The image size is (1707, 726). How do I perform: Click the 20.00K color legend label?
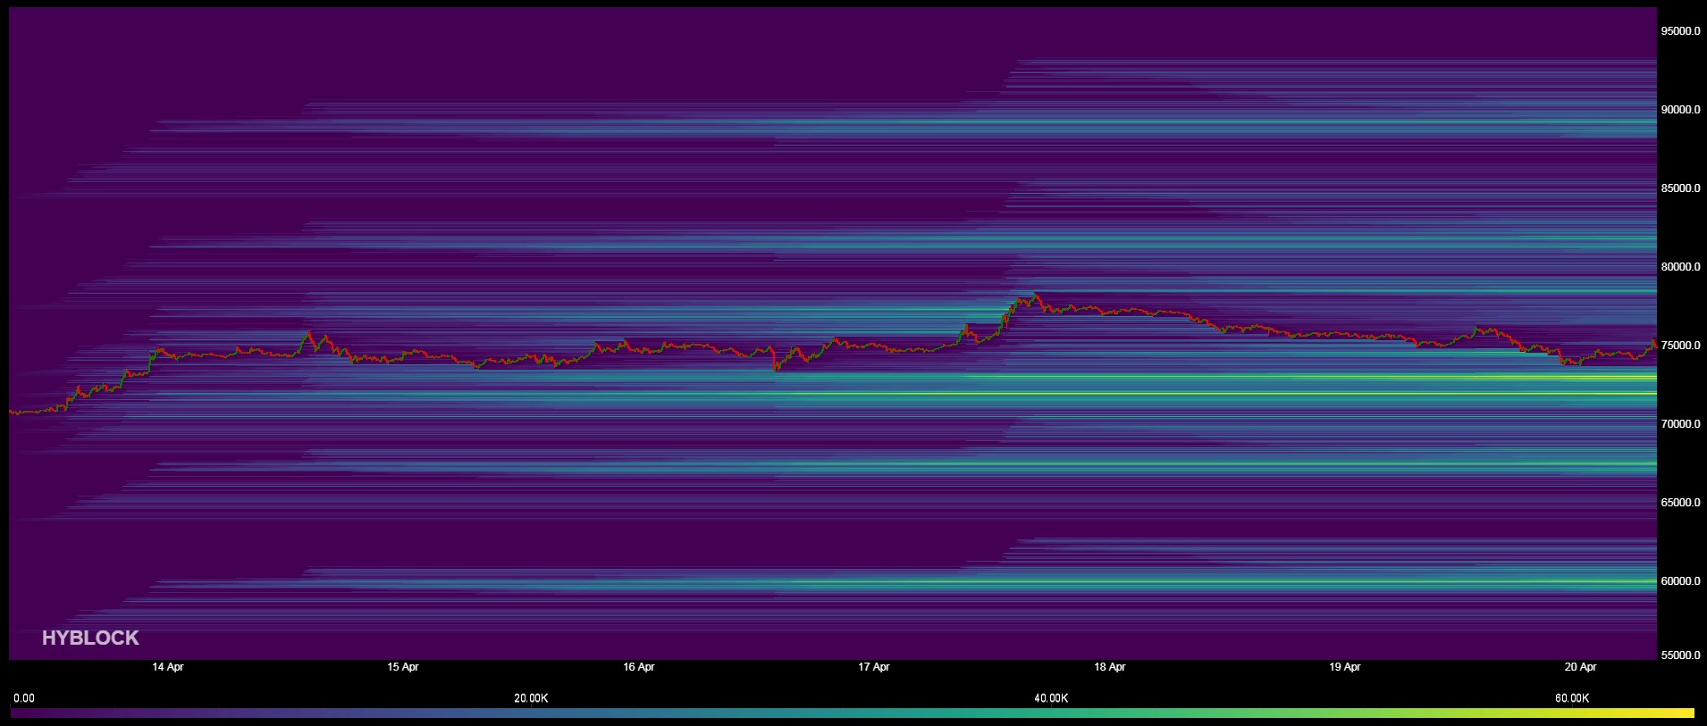tap(531, 698)
